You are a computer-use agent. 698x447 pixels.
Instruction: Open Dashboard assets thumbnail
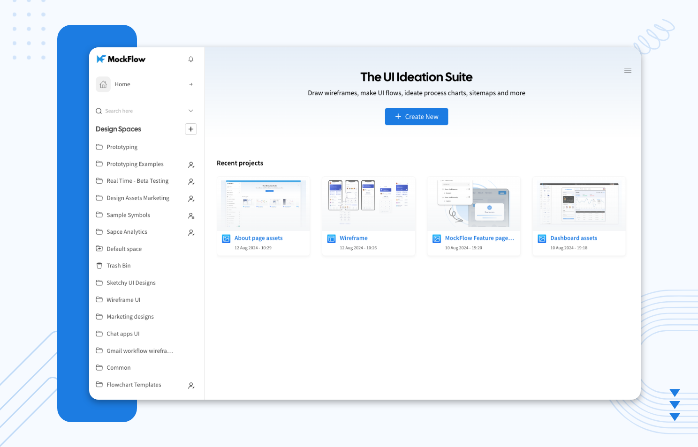(x=579, y=204)
